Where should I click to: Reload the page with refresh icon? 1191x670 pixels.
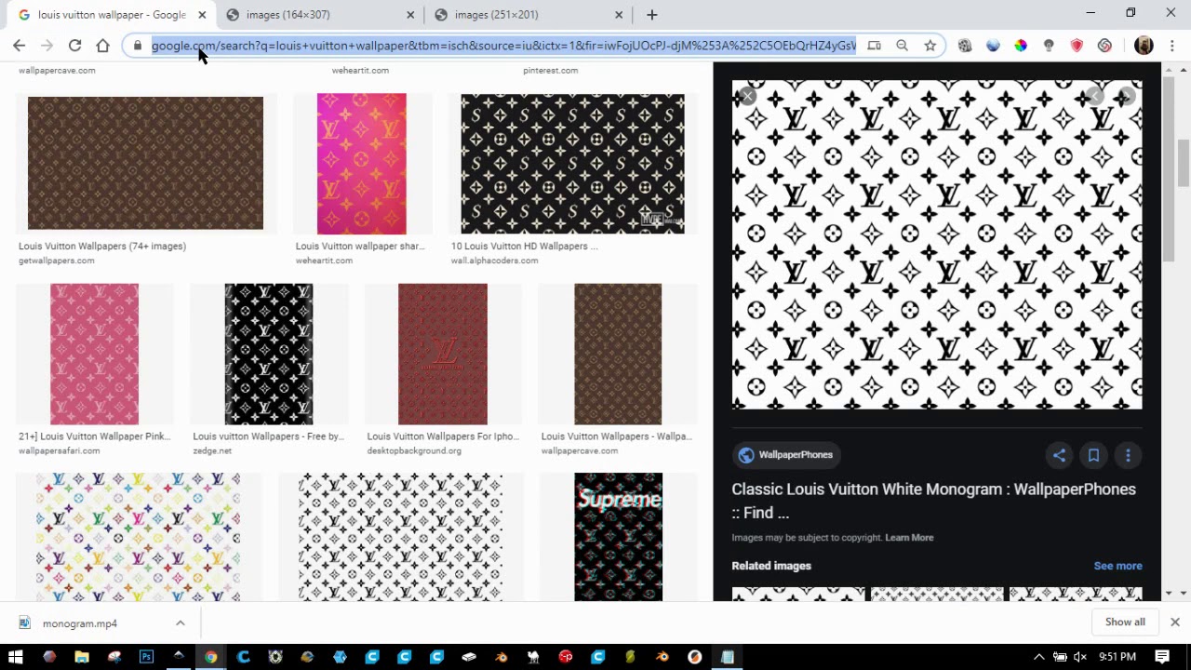click(x=74, y=45)
